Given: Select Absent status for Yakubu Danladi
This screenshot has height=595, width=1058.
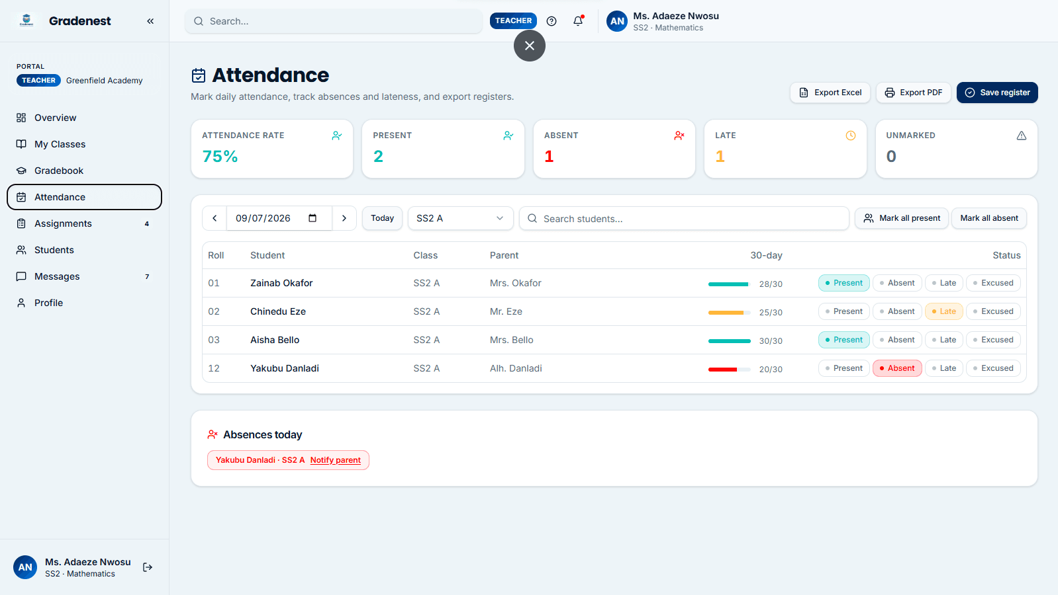Looking at the screenshot, I should coord(897,368).
